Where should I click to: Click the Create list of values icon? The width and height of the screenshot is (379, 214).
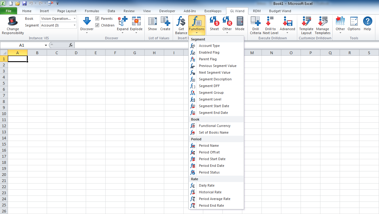point(165,21)
